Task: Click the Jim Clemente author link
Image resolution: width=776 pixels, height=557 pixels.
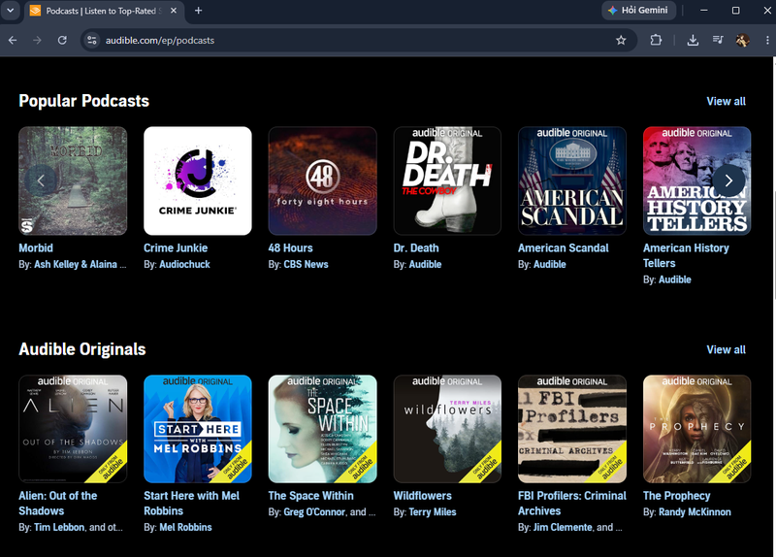Action: (x=563, y=527)
